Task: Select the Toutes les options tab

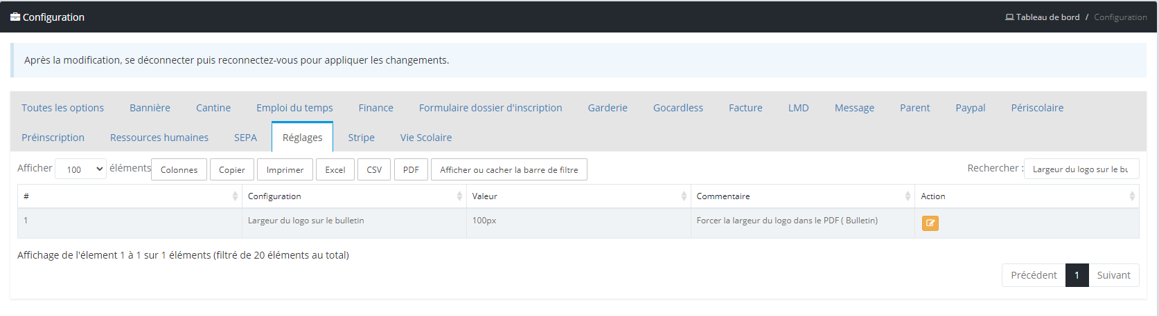Action: coord(62,107)
